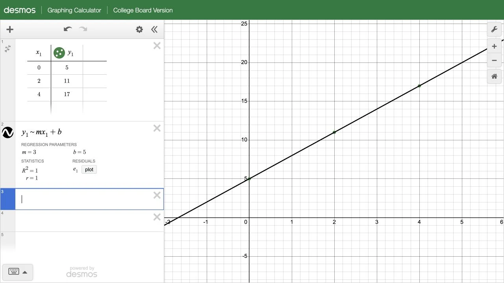Click the m = 3 regression parameter
The width and height of the screenshot is (504, 283).
click(29, 152)
